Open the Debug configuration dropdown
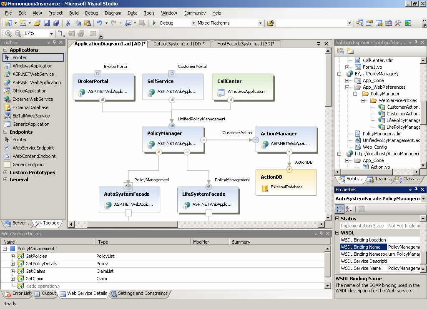This screenshot has height=309, width=427. pyautogui.click(x=193, y=23)
